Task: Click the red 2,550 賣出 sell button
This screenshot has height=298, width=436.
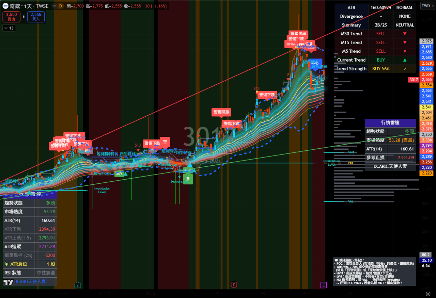Action: 11,17
